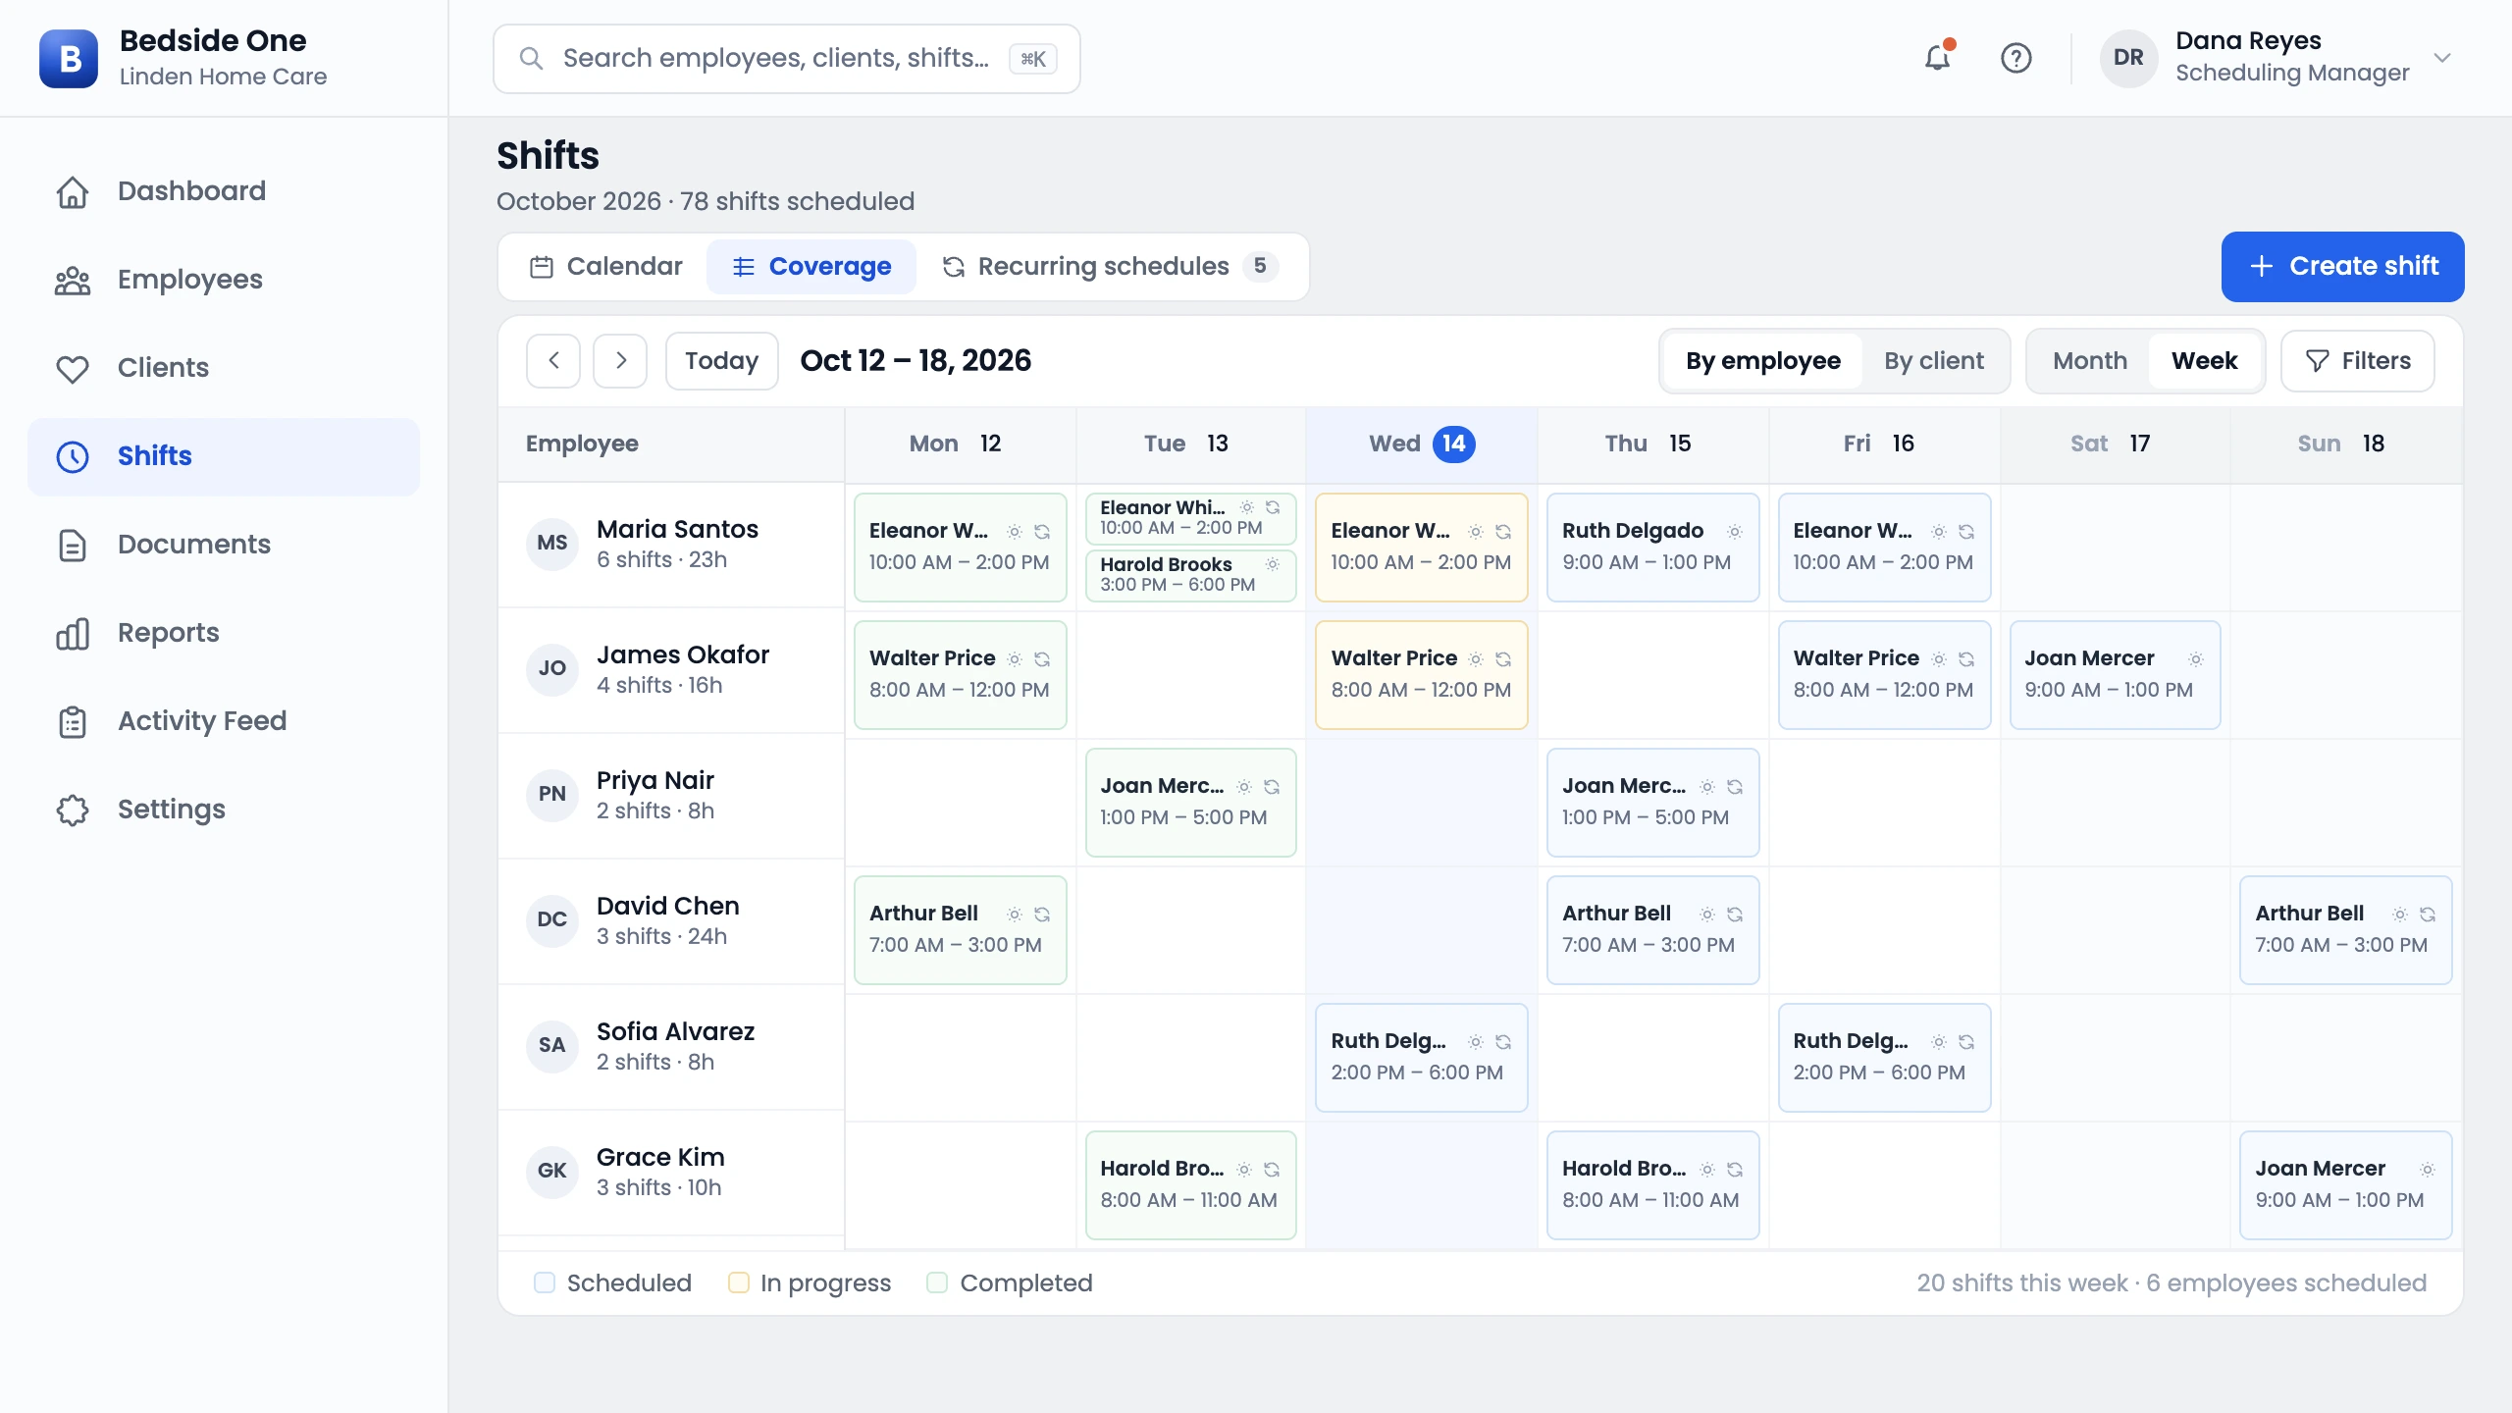This screenshot has width=2512, height=1413.
Task: Open Settings in sidebar
Action: click(224, 810)
